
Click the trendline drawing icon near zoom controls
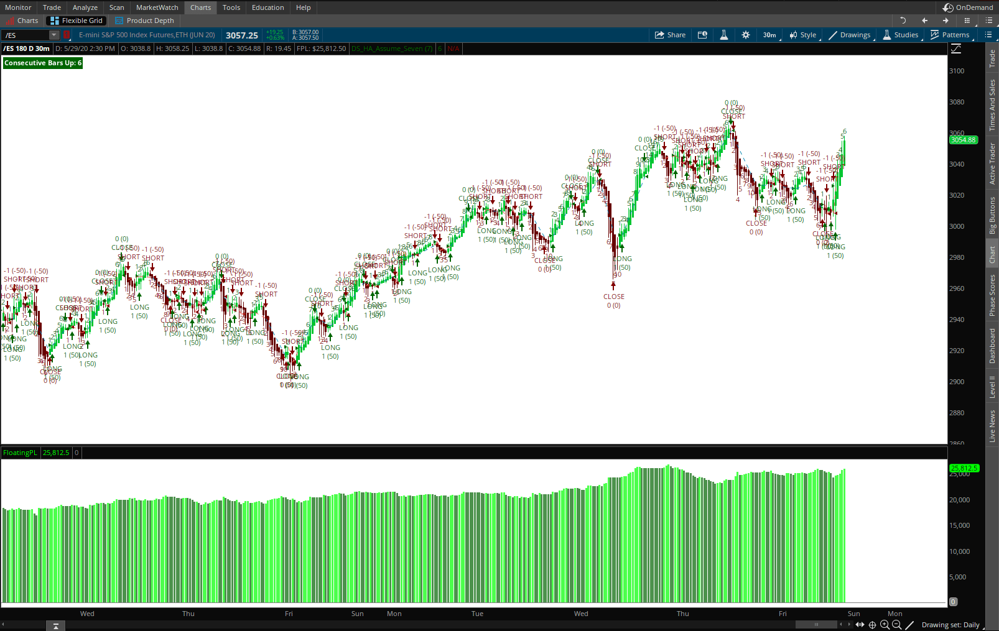(x=909, y=625)
